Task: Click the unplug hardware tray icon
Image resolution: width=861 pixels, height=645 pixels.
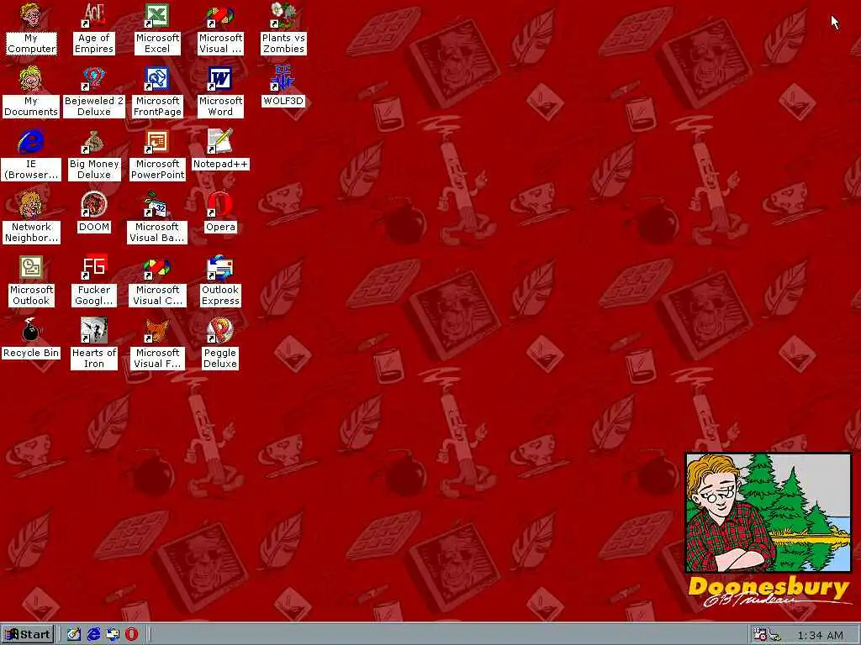Action: click(774, 635)
